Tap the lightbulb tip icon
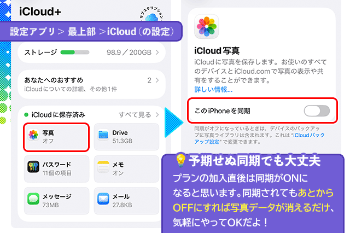 click(180, 161)
